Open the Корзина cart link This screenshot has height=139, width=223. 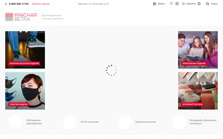click(191, 4)
